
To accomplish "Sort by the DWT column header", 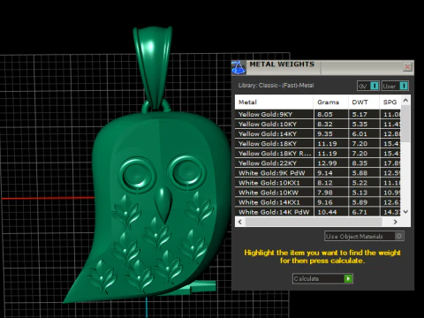I will coord(364,102).
